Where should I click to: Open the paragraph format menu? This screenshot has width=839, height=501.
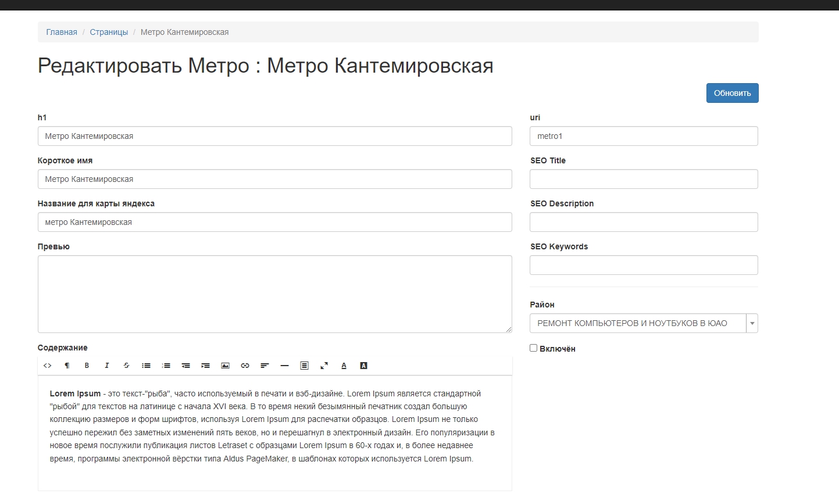pos(67,366)
